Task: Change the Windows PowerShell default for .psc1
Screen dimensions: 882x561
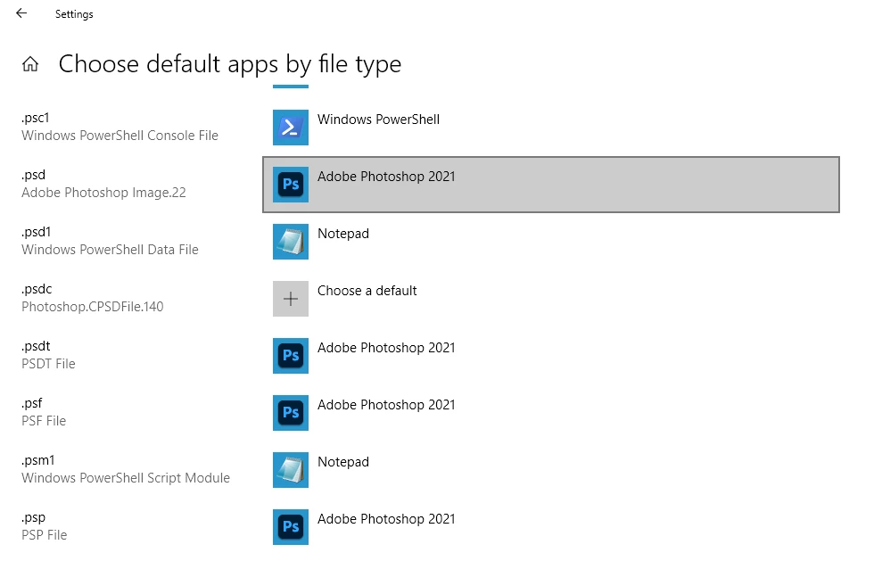Action: tap(550, 128)
